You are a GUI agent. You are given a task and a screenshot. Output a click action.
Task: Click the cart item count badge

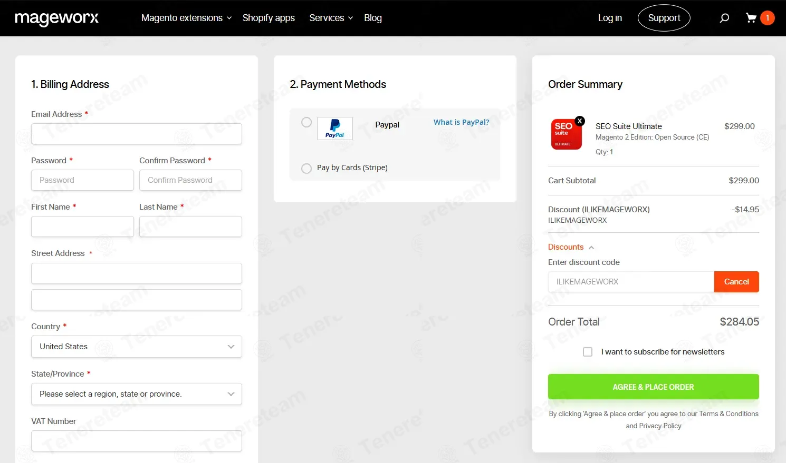[768, 18]
